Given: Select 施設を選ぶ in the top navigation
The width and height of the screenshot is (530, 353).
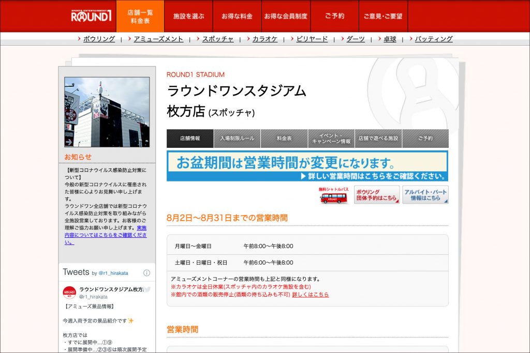Looking at the screenshot, I should click(188, 16).
